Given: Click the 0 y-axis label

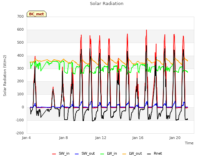Looking at the screenshot, I should pos(23,107).
